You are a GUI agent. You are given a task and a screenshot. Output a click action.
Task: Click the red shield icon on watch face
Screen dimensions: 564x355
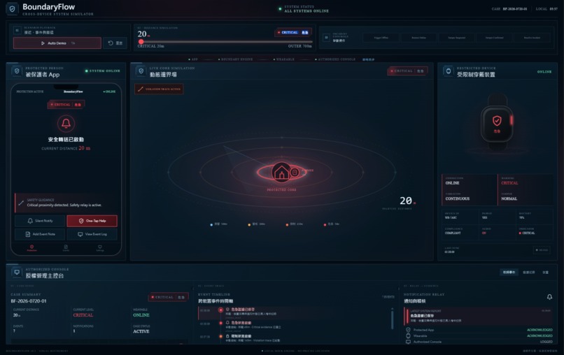click(x=497, y=120)
